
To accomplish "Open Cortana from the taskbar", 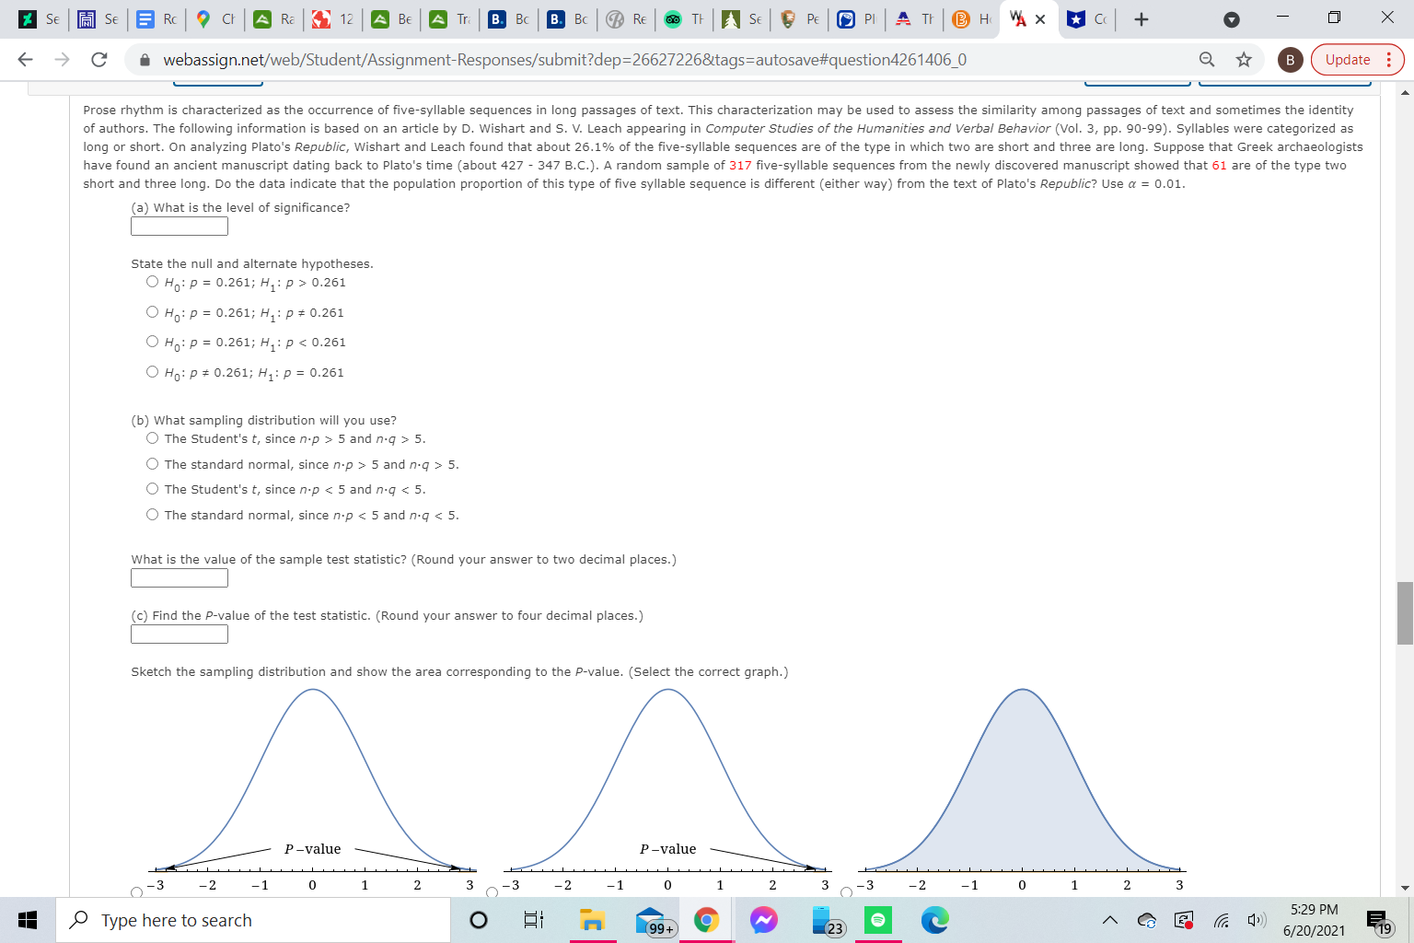I will click(479, 920).
